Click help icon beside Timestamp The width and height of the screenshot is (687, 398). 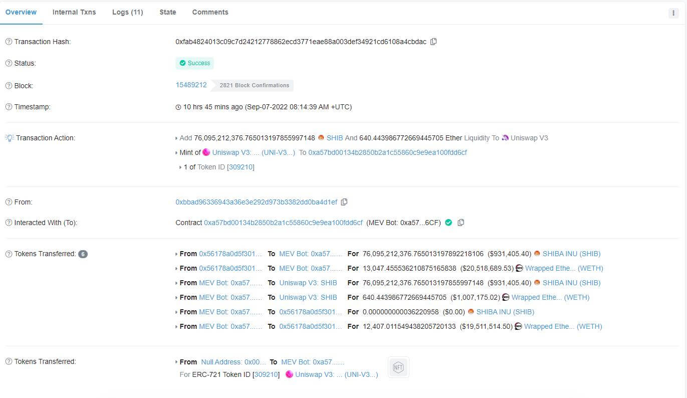(9, 107)
